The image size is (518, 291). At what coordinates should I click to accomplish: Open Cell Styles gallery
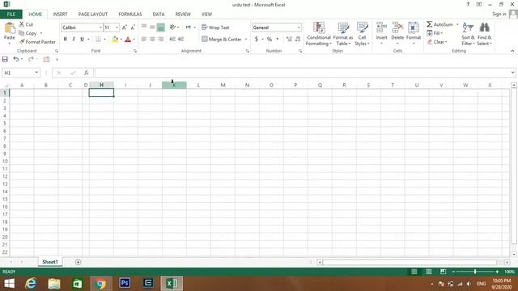[362, 34]
